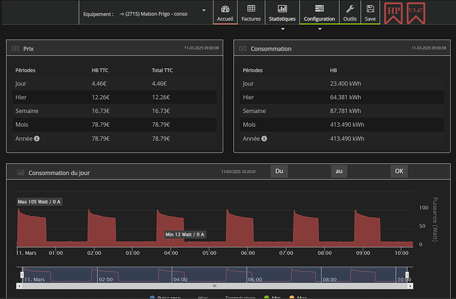Image resolution: width=456 pixels, height=299 pixels.
Task: Click the au label button
Action: [x=339, y=171]
